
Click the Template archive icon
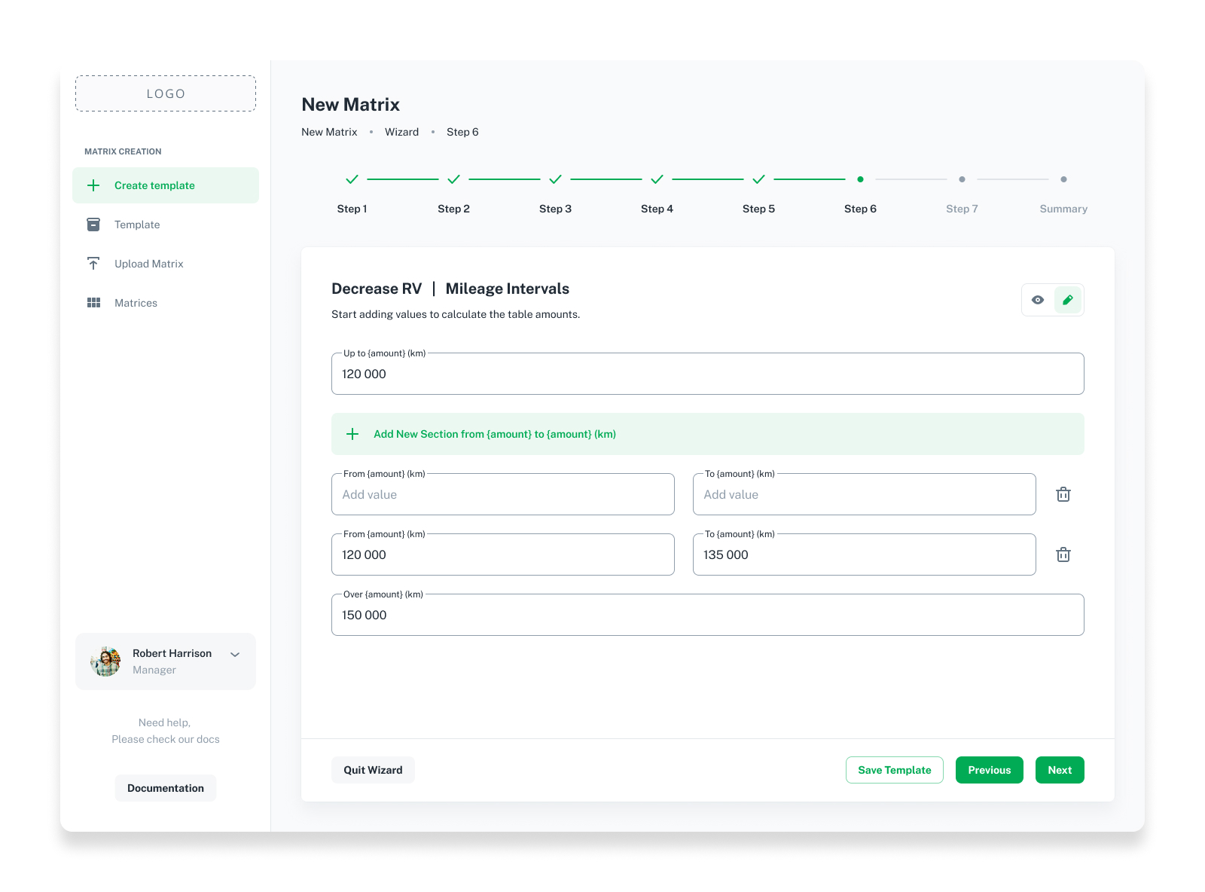click(x=93, y=225)
